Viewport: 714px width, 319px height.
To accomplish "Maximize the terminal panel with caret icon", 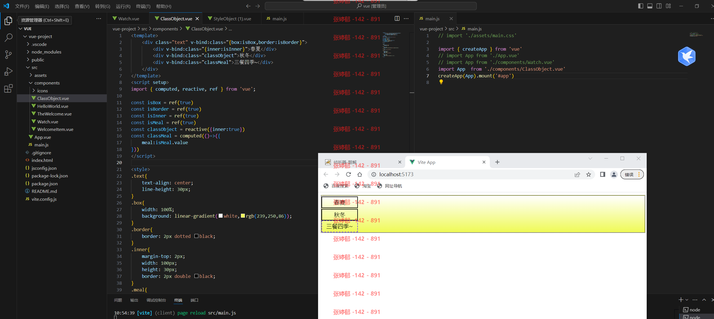I will point(704,300).
